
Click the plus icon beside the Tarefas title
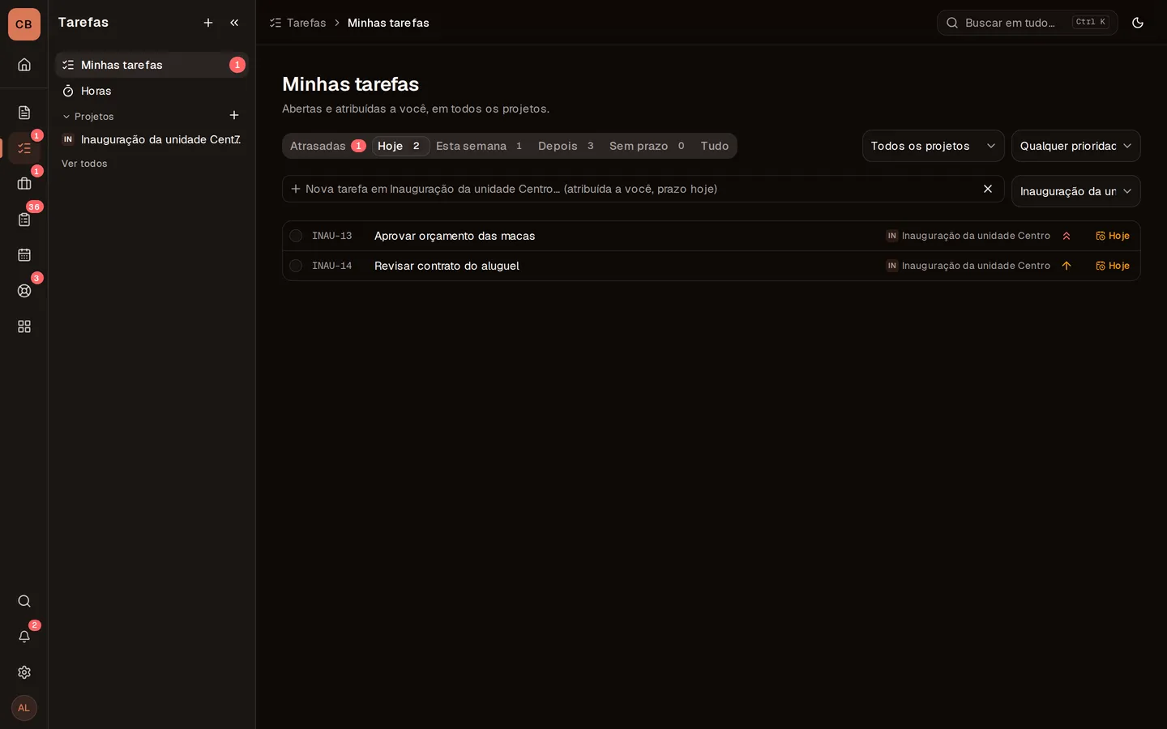coord(208,23)
